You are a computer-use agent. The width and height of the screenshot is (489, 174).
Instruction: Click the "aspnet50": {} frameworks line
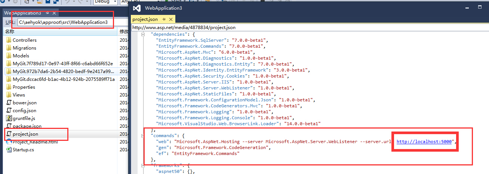click(175, 171)
